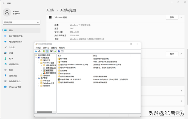The width and height of the screenshot is (188, 119).
Task: Open 个性化 in Settings sidebar
Action: pos(21,47)
